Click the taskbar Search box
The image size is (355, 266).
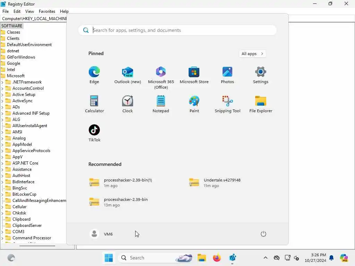coord(156,258)
